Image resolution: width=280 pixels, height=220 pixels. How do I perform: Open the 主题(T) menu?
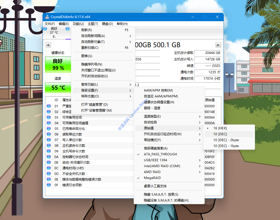point(93,24)
